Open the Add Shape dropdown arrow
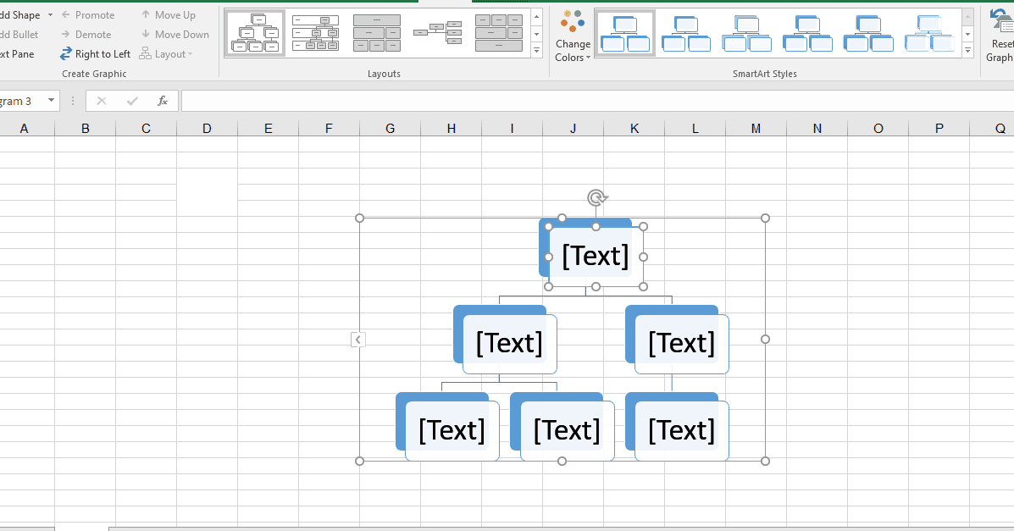Image resolution: width=1014 pixels, height=531 pixels. 50,15
